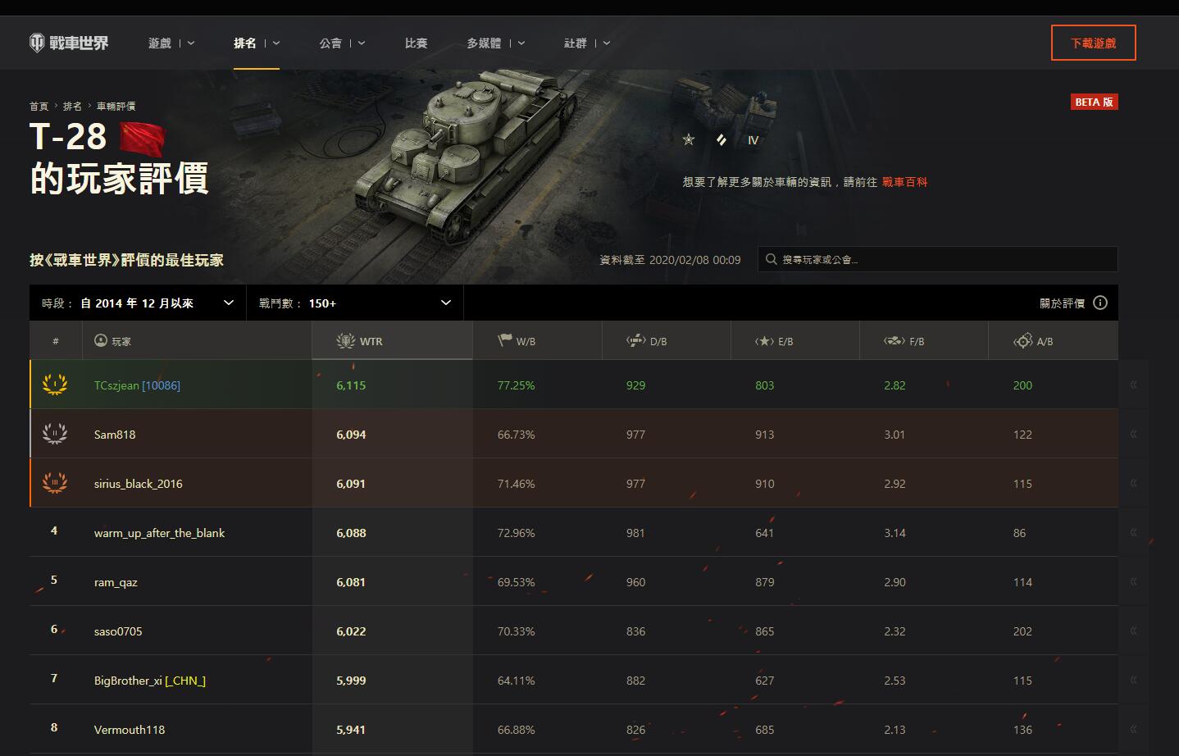
Task: Open the 社群 menu
Action: coord(587,43)
